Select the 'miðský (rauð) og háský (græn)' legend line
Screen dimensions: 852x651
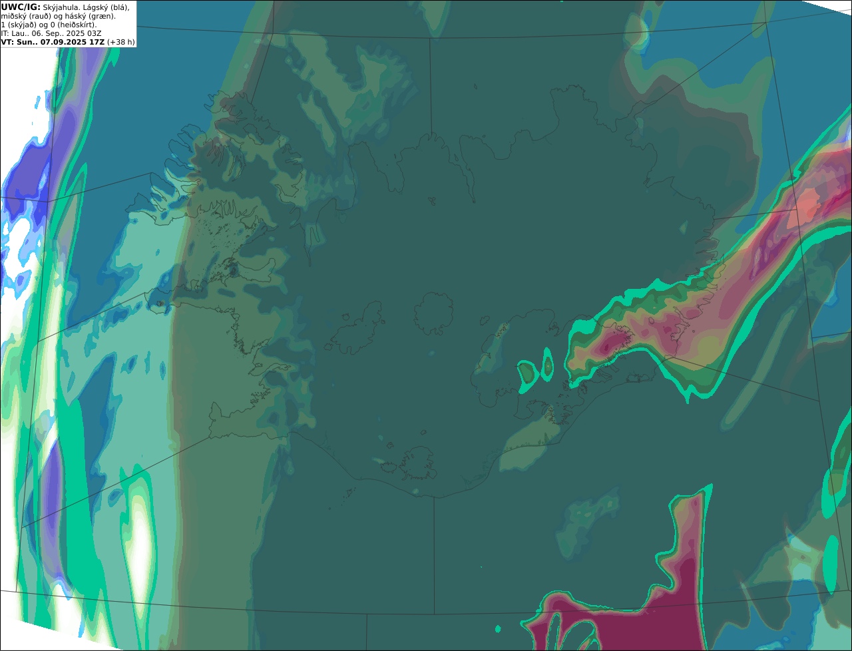pos(59,16)
